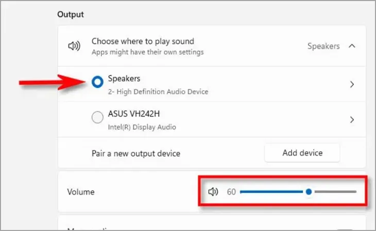Click the Add device button
Viewport: 376px width, 231px height.
302,153
